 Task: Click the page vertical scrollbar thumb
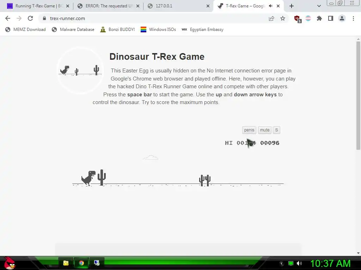click(x=358, y=95)
